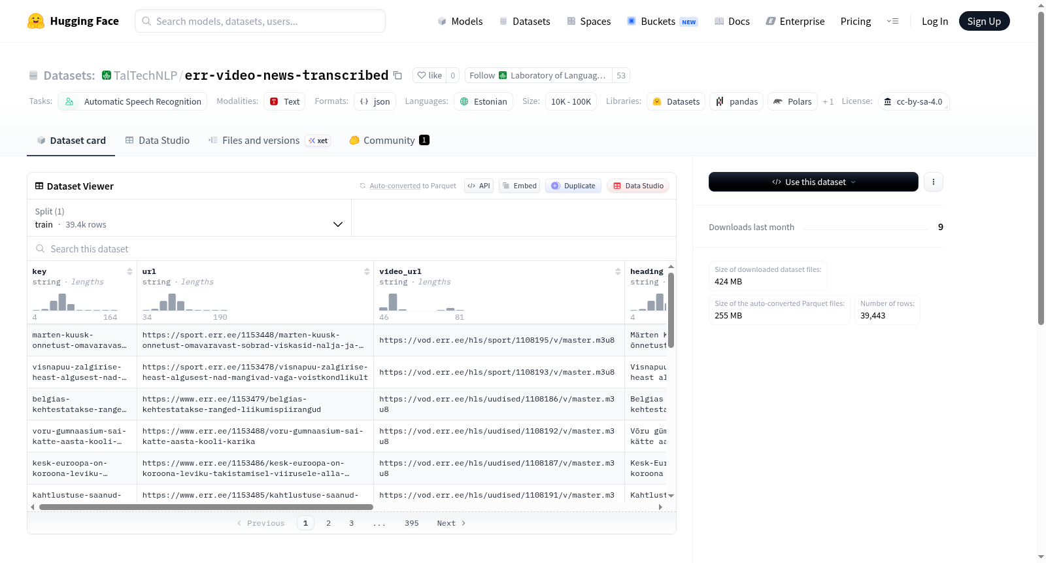The width and height of the screenshot is (1046, 563).
Task: Open Spaces in top navigation
Action: pyautogui.click(x=589, y=21)
